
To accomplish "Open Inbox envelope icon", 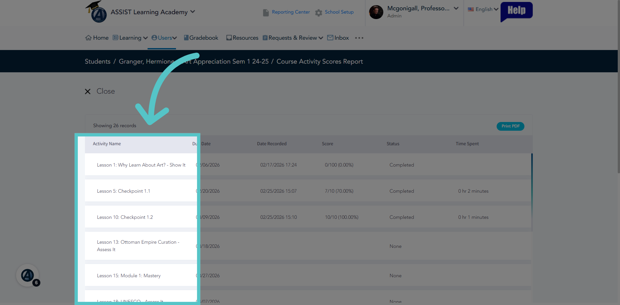I will click(330, 38).
